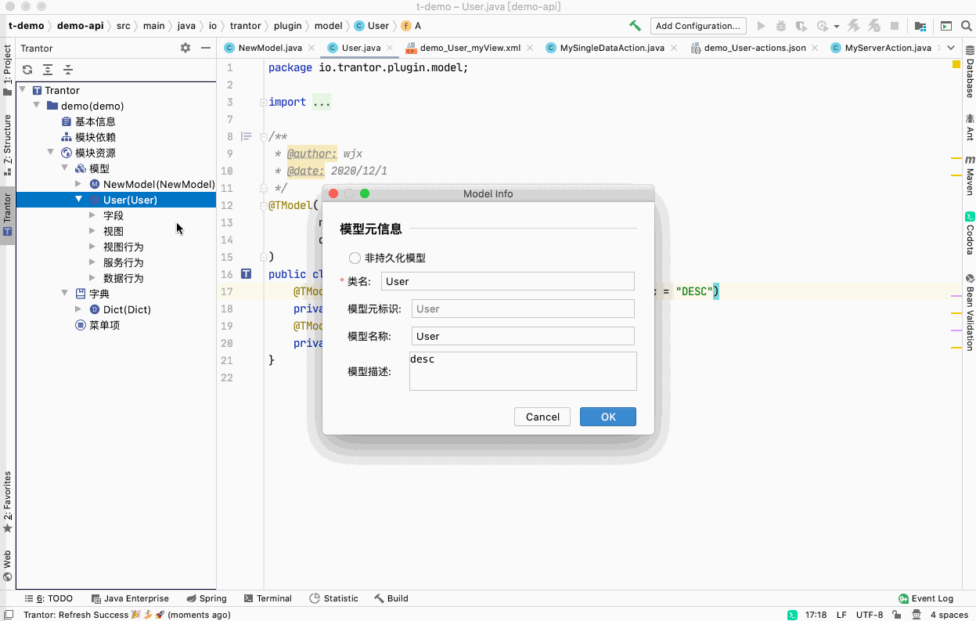This screenshot has width=976, height=621.
Task: Click OK in Model Info dialog
Action: [608, 417]
